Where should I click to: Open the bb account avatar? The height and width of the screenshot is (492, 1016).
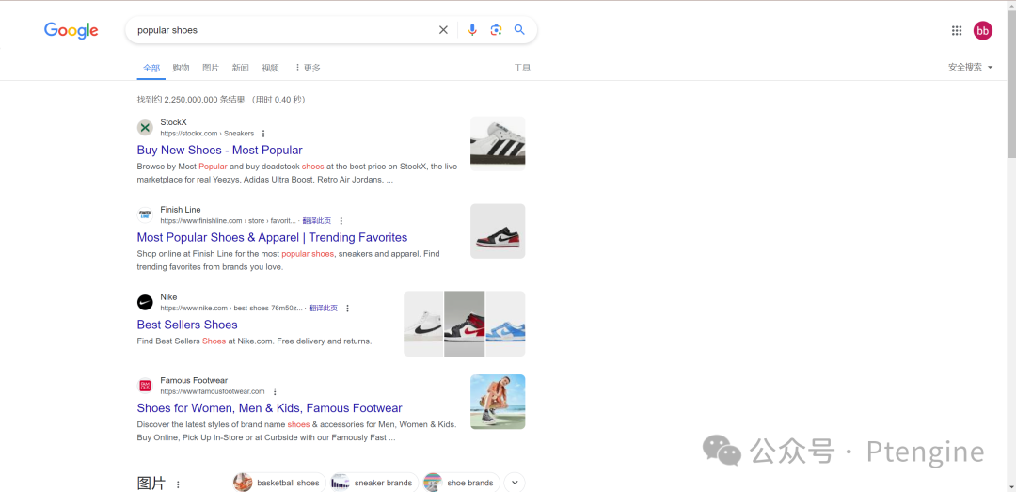click(983, 30)
